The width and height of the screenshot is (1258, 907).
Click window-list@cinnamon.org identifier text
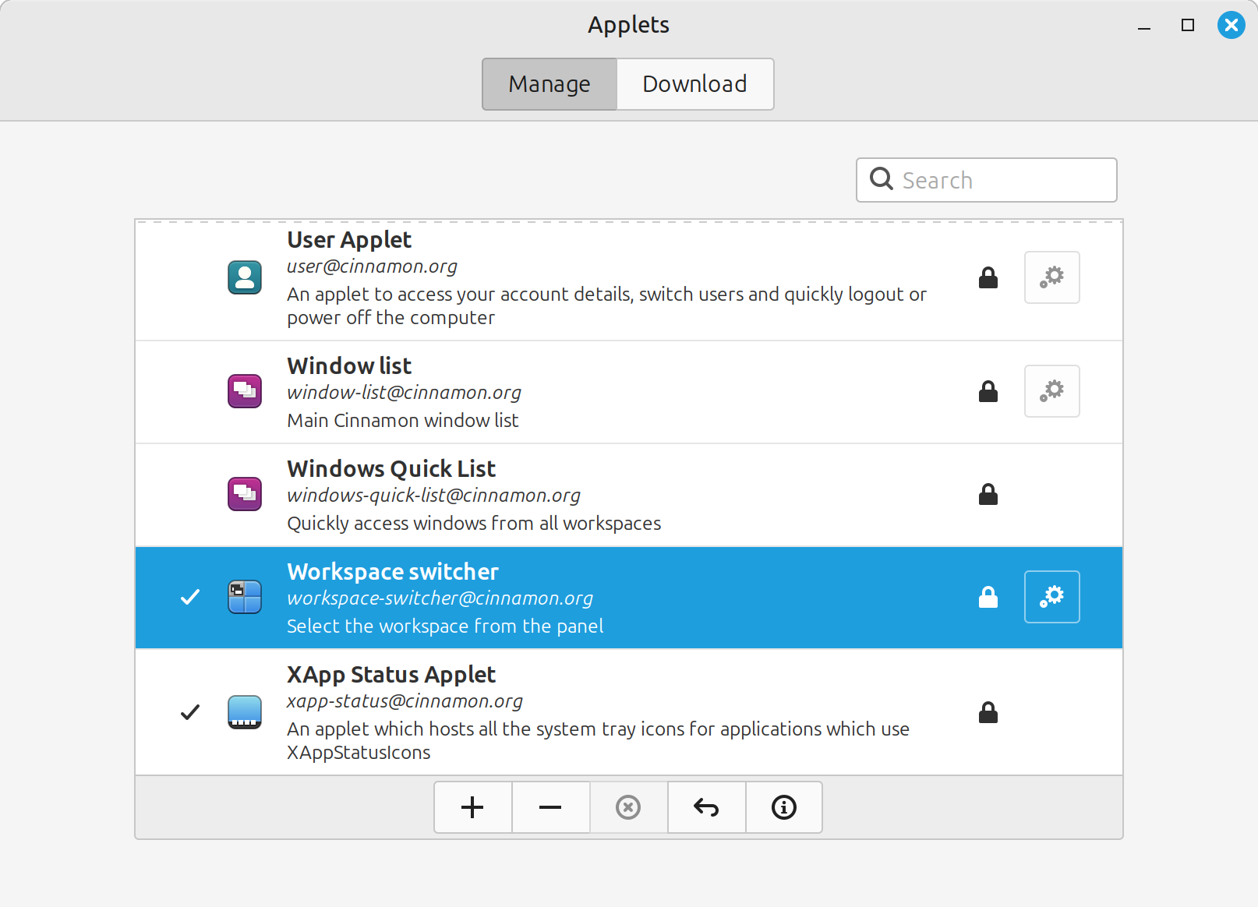click(x=404, y=393)
